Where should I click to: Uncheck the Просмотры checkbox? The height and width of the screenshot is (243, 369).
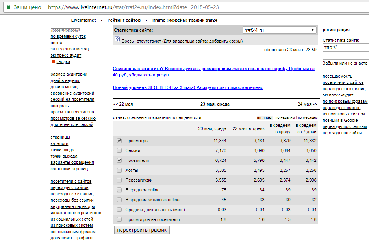point(119,141)
